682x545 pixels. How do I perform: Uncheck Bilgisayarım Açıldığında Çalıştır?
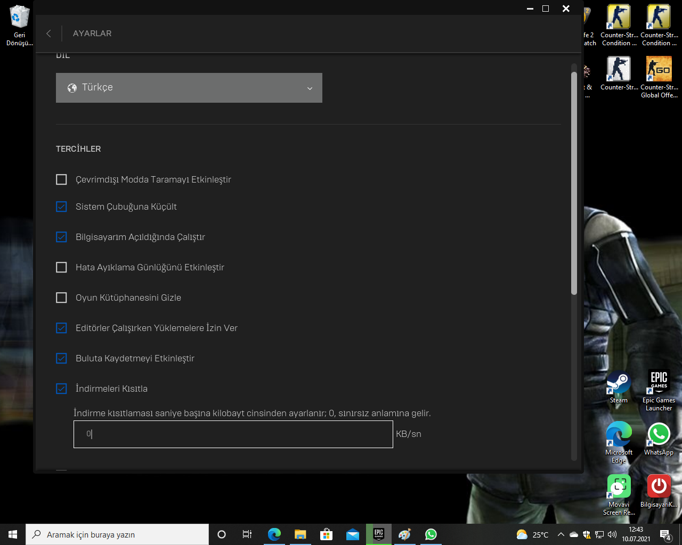(x=62, y=237)
